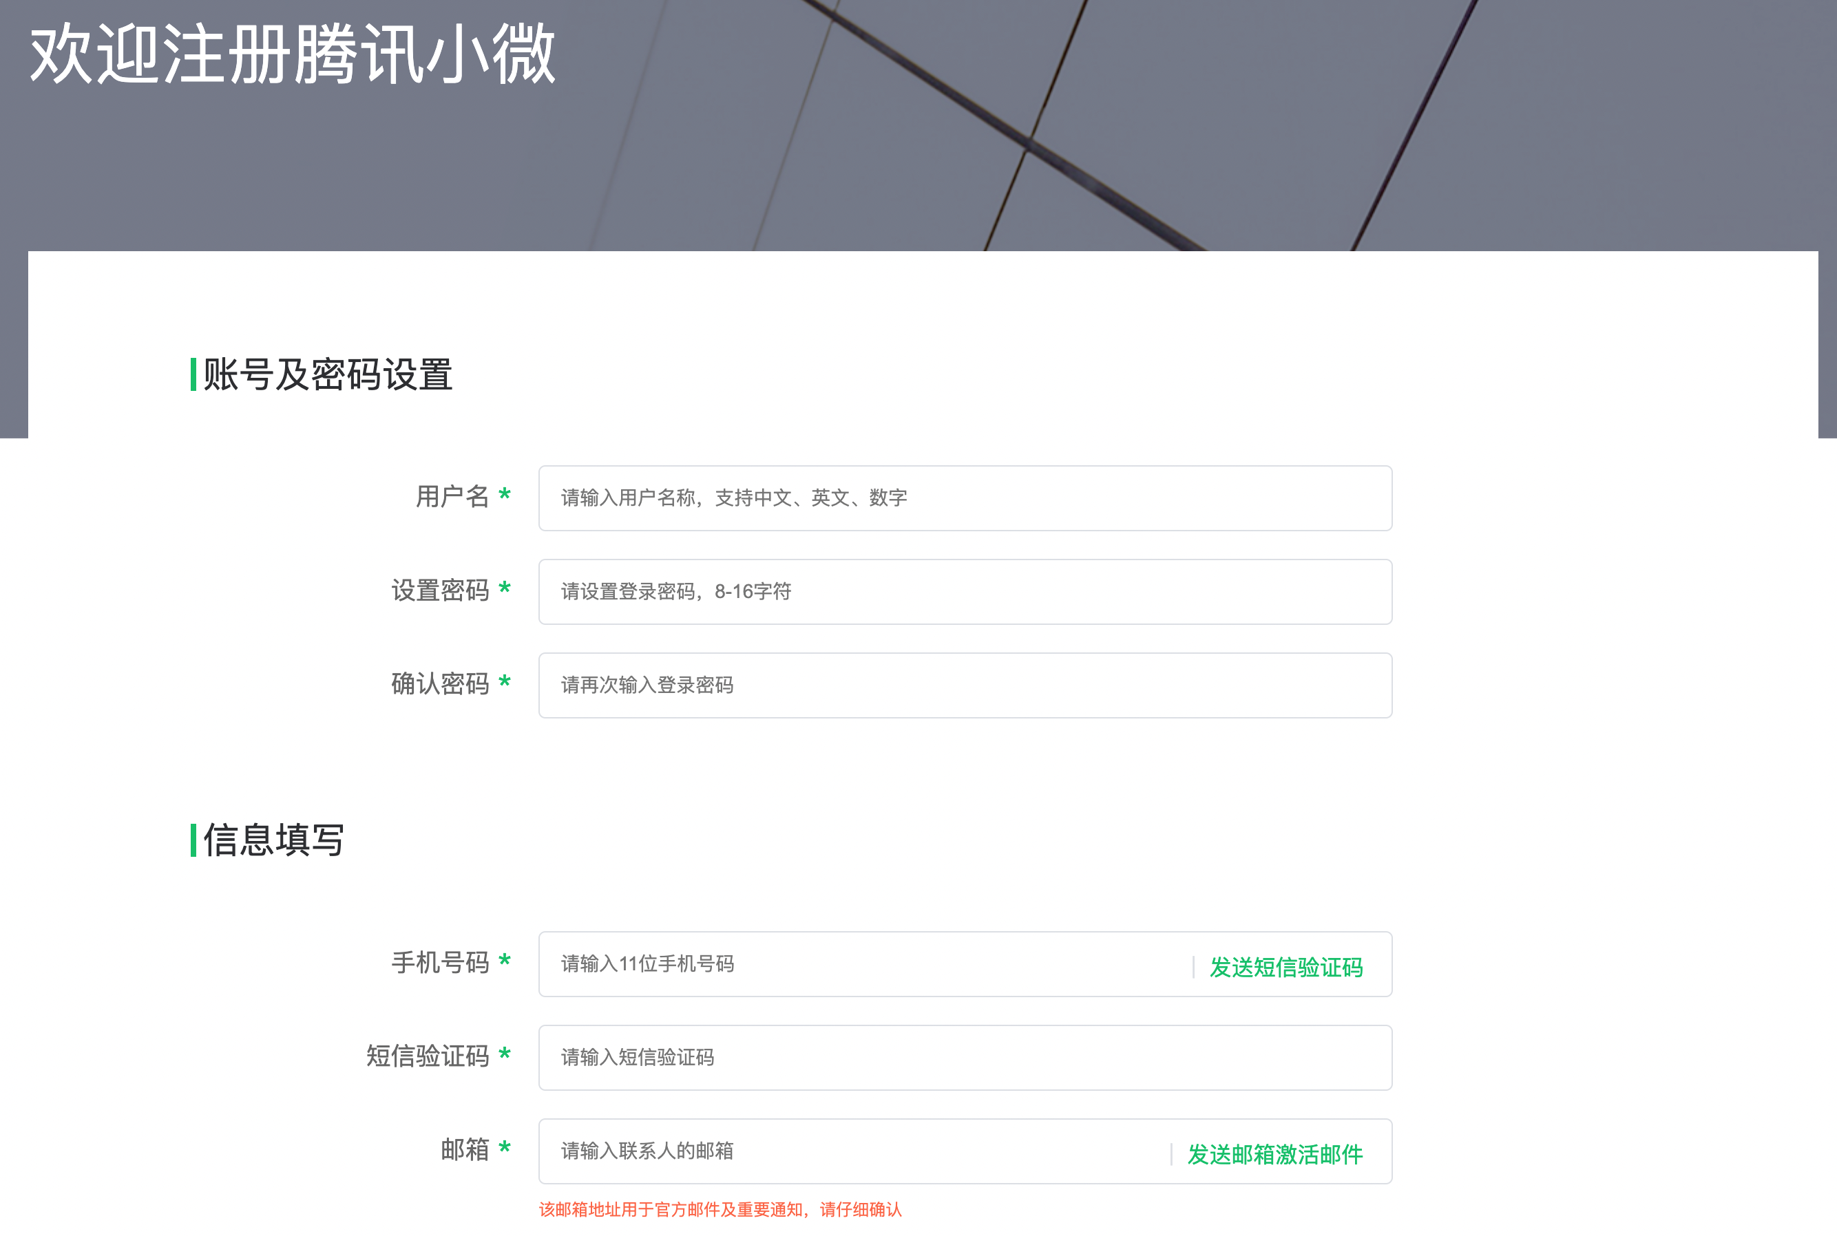Click the 设置密码 field label

click(440, 590)
